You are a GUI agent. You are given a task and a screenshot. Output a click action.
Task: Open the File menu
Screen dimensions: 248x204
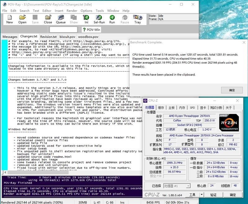(5, 11)
